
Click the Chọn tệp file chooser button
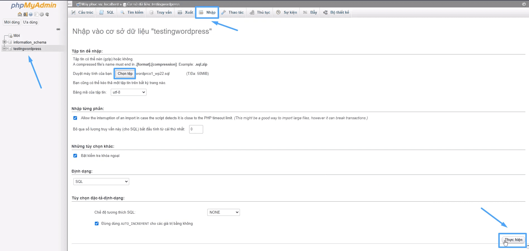point(125,73)
